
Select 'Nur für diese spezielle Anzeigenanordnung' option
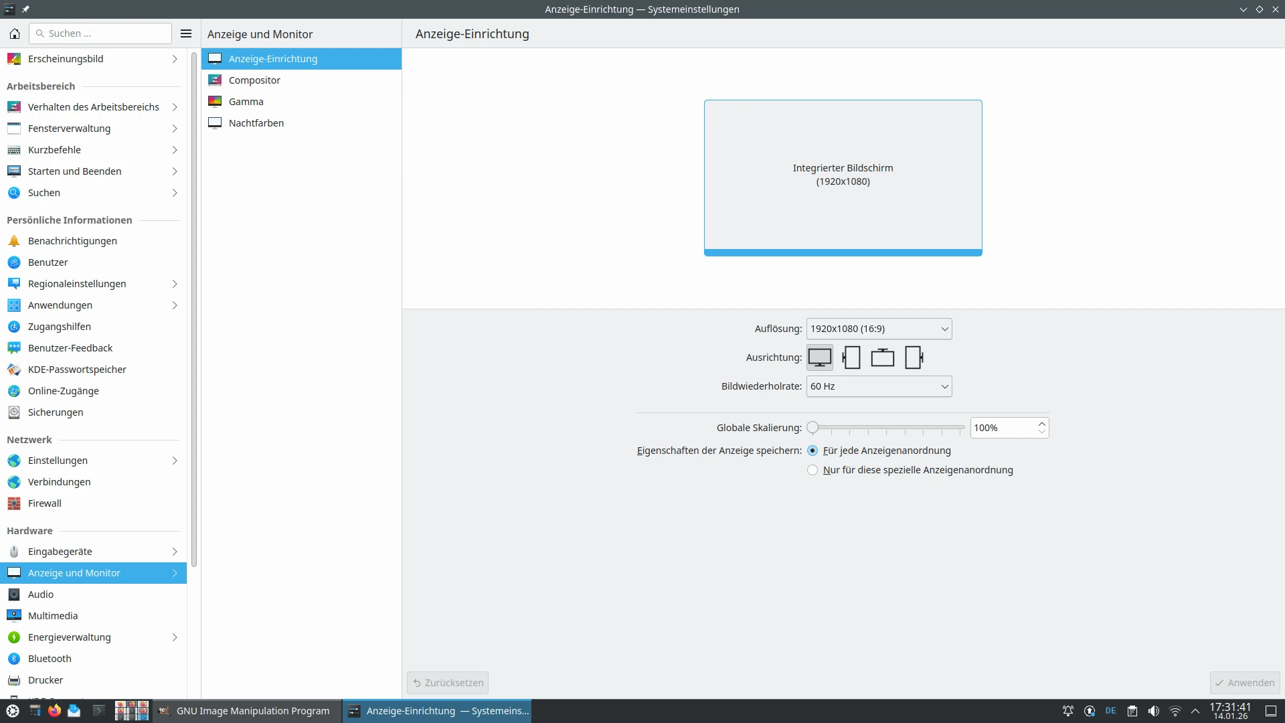(x=812, y=470)
